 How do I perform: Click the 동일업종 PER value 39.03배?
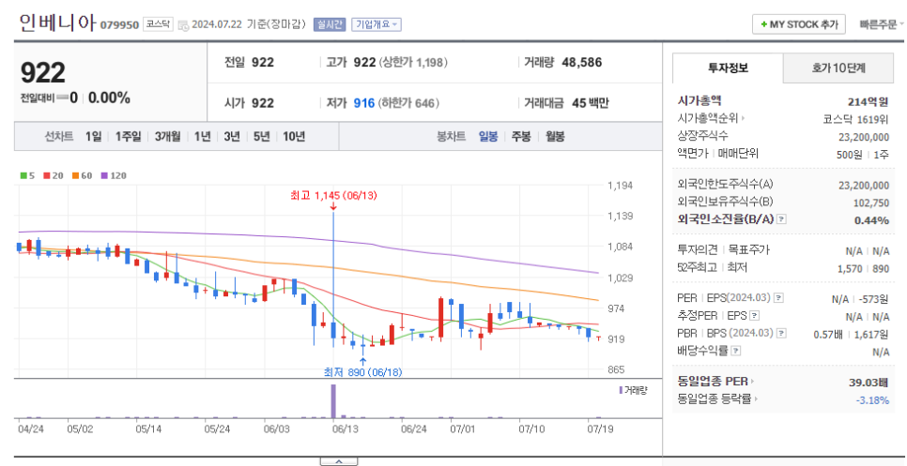click(x=869, y=381)
